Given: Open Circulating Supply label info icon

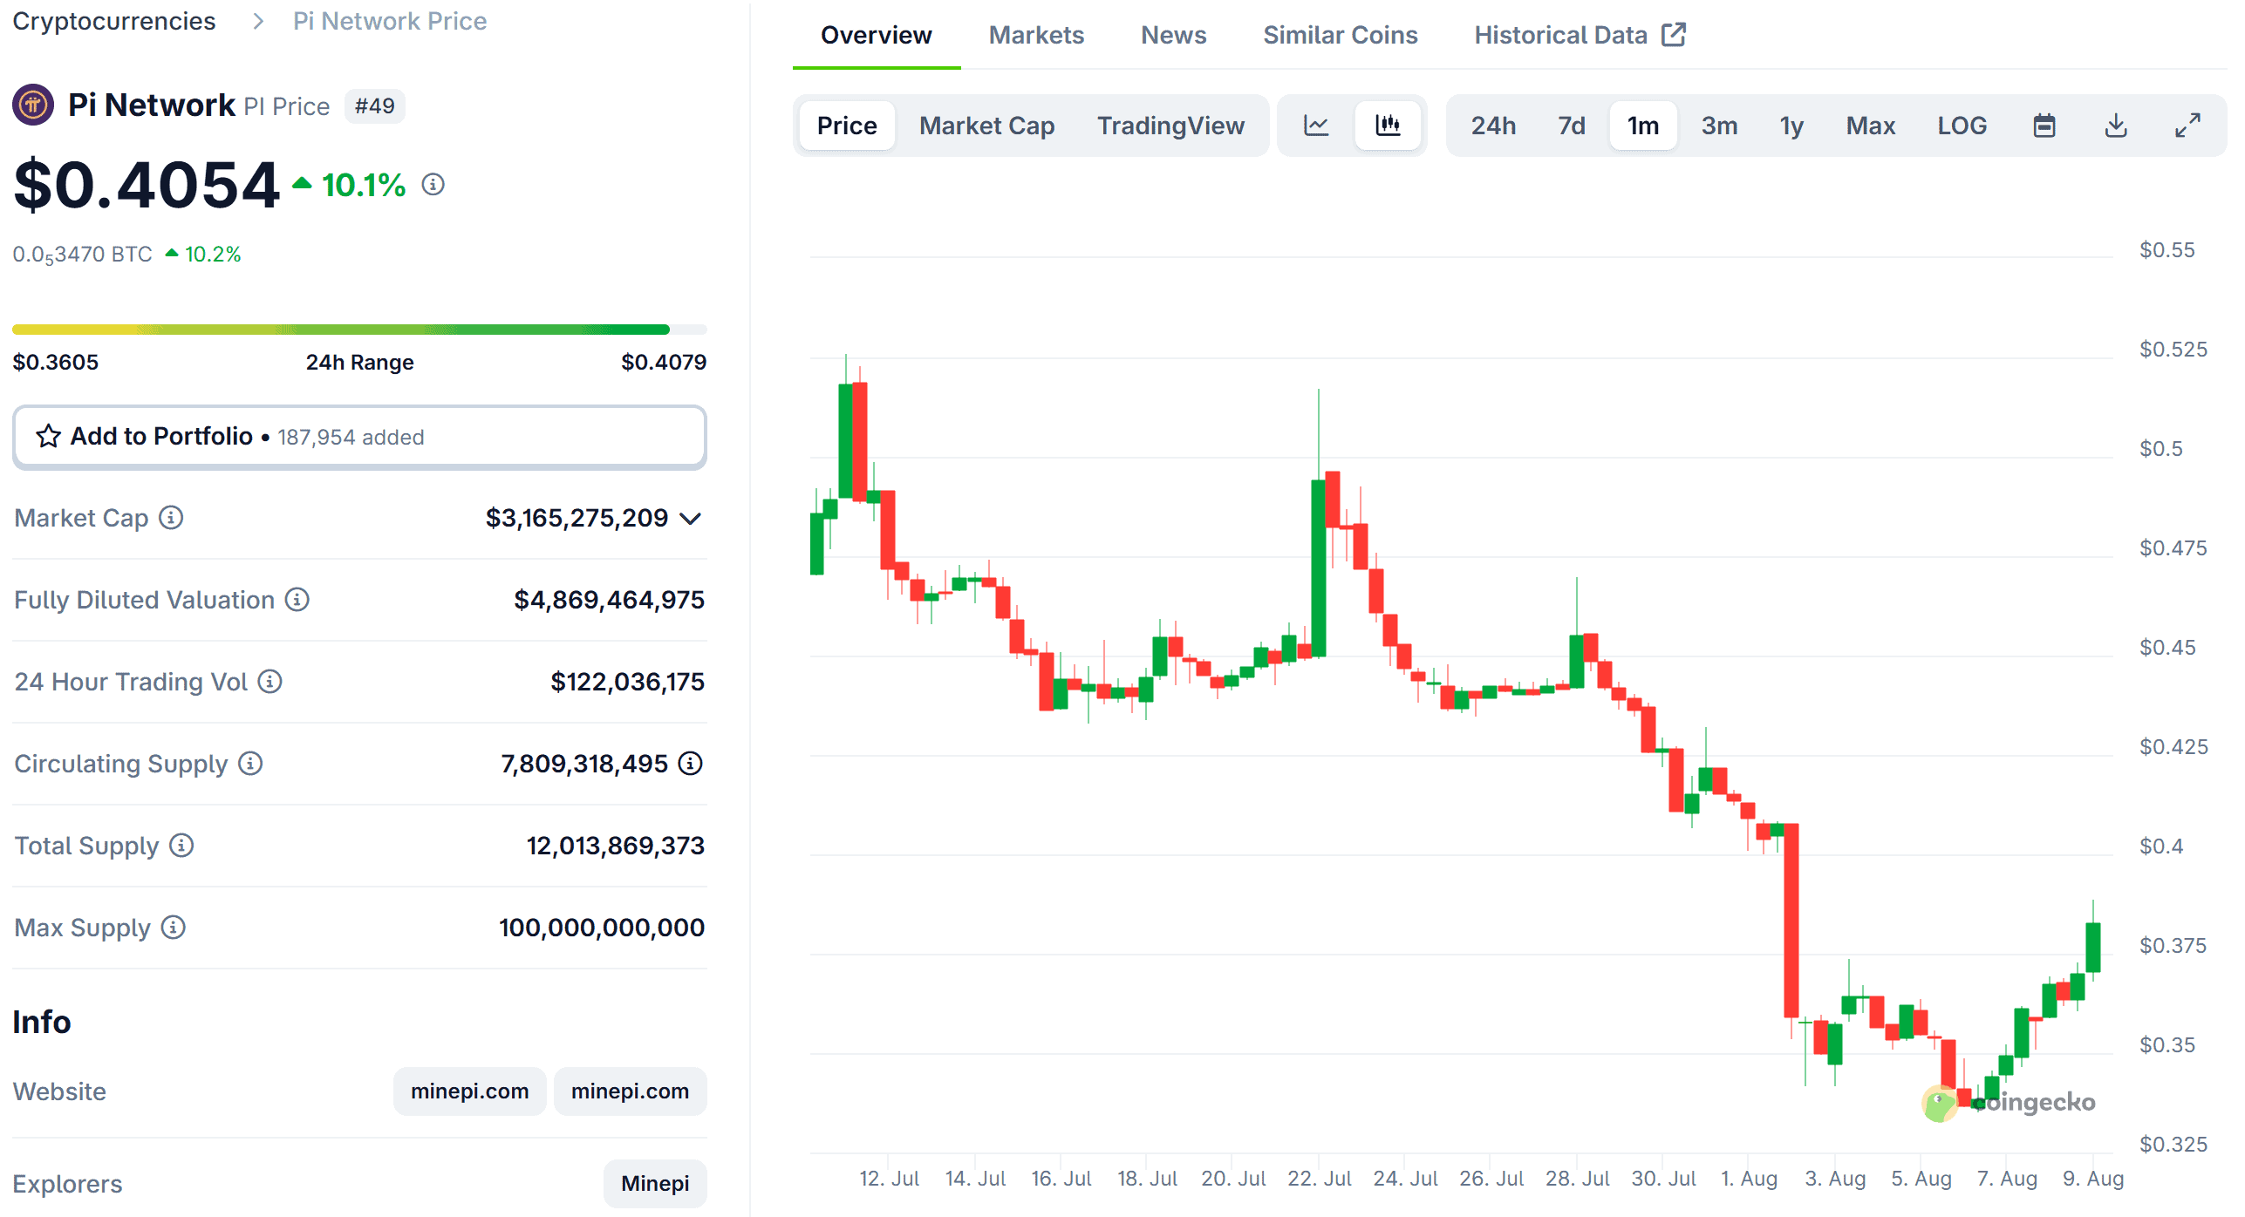Looking at the screenshot, I should (250, 764).
